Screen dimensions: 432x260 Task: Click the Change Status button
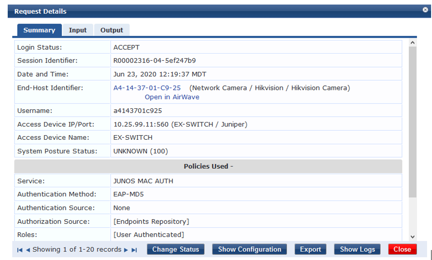[175, 249]
